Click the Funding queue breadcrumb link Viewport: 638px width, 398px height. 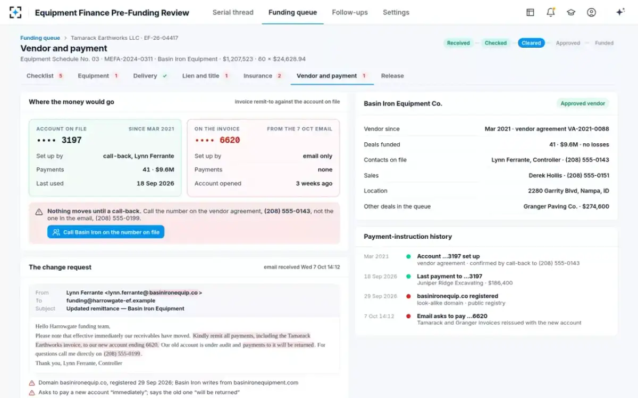pos(40,38)
